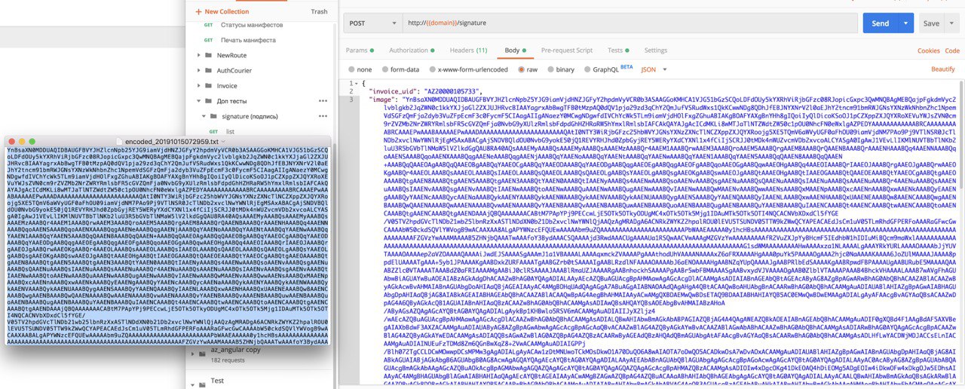Screen dimensions: 965x389
Task: Open the Code link
Action: click(x=953, y=51)
